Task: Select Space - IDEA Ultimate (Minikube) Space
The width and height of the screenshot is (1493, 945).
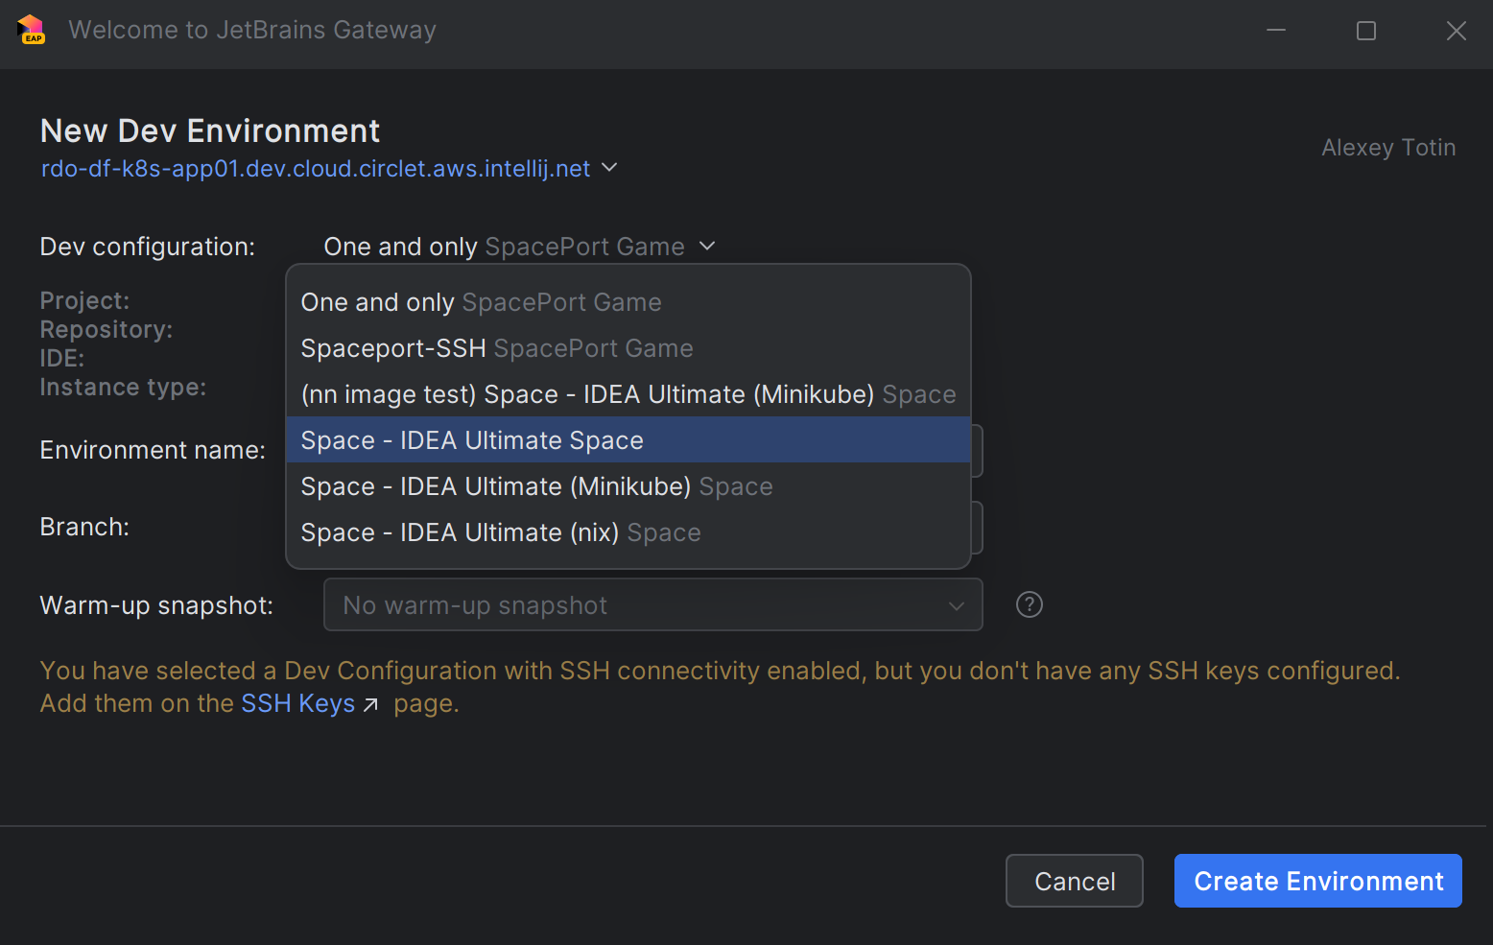Action: (536, 485)
